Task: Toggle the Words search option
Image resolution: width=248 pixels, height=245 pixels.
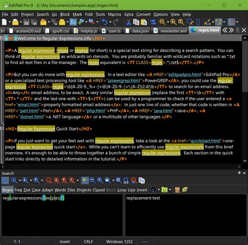Action: coord(60,190)
